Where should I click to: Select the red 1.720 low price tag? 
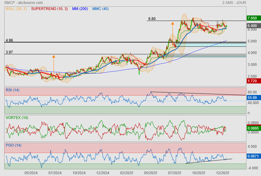252,81
